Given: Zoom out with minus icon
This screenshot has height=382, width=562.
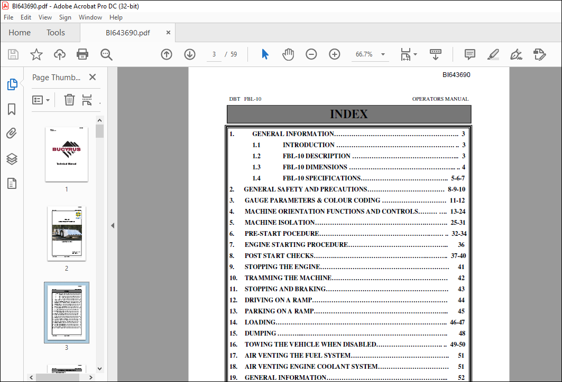Looking at the screenshot, I should pyautogui.click(x=311, y=54).
